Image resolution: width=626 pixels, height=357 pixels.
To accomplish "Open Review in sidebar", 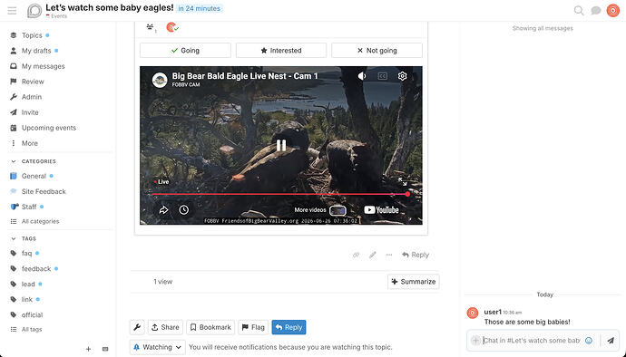I will click(x=33, y=82).
